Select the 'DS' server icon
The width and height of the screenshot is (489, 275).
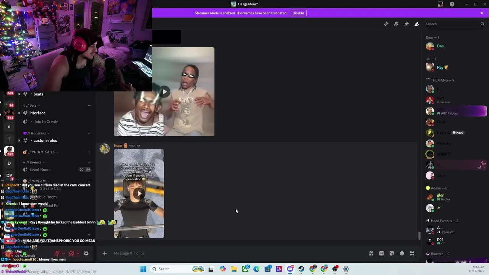9,175
